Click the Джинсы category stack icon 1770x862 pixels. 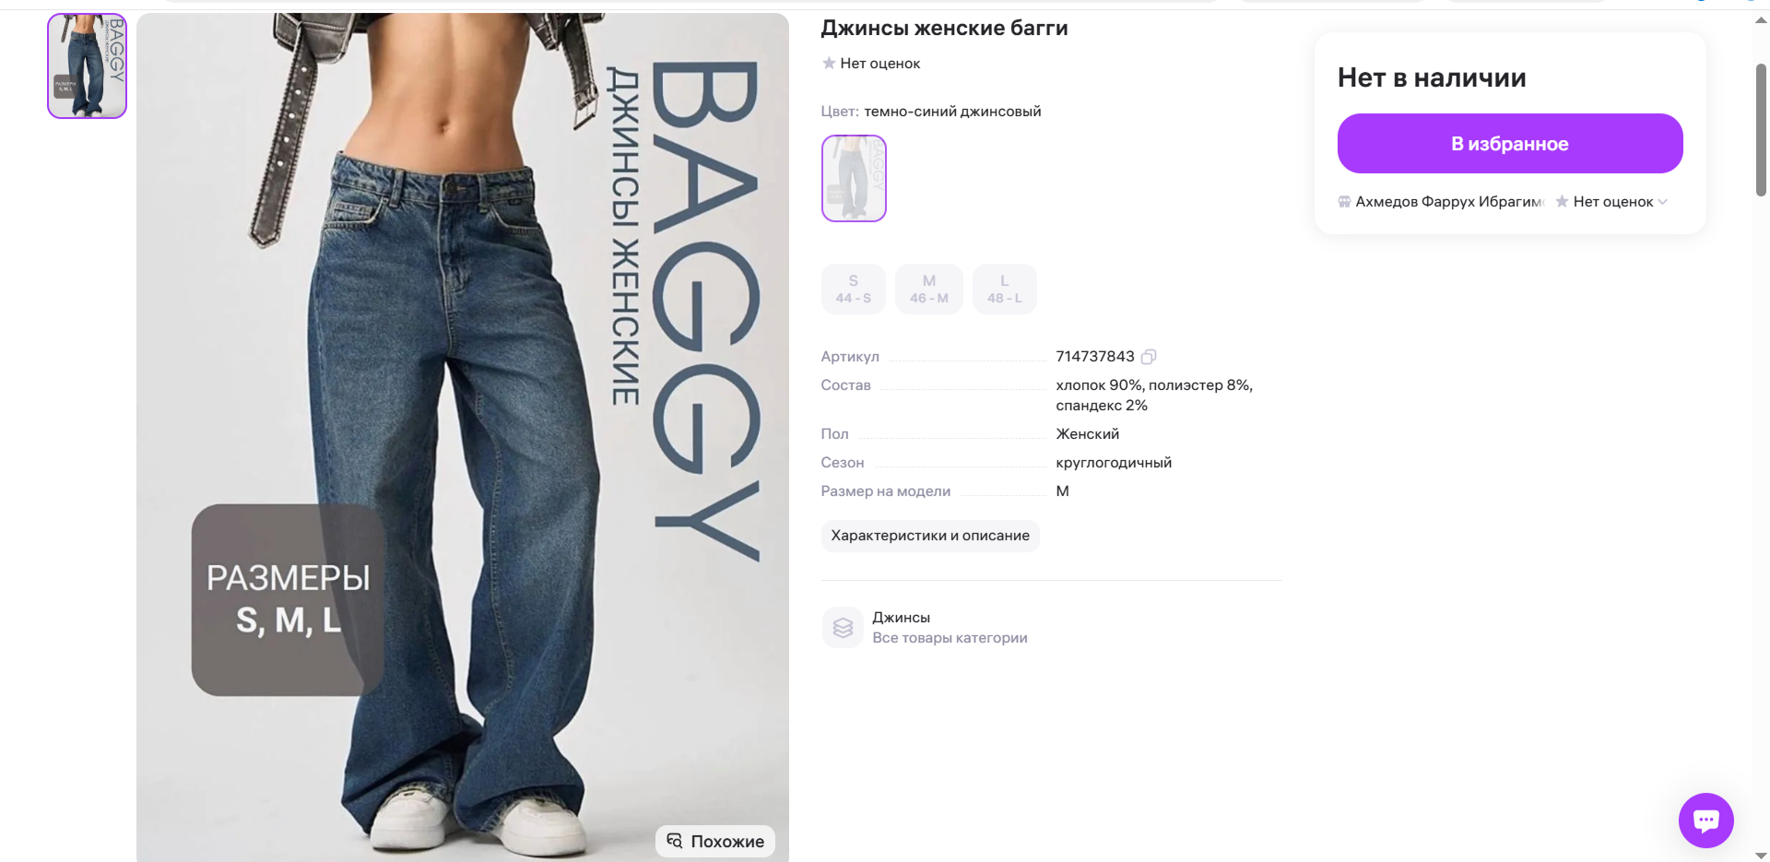[x=843, y=628]
